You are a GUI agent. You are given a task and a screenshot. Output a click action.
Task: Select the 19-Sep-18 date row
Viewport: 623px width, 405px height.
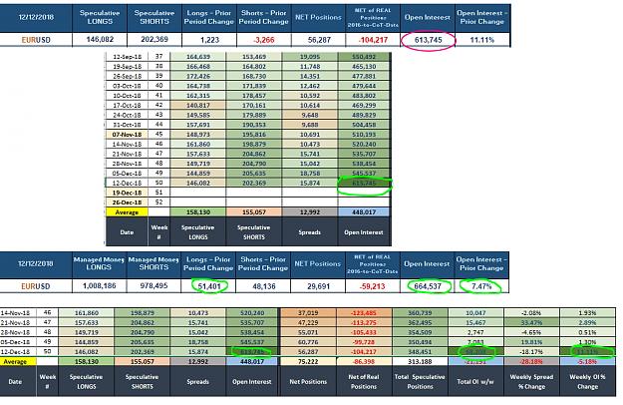tap(127, 67)
